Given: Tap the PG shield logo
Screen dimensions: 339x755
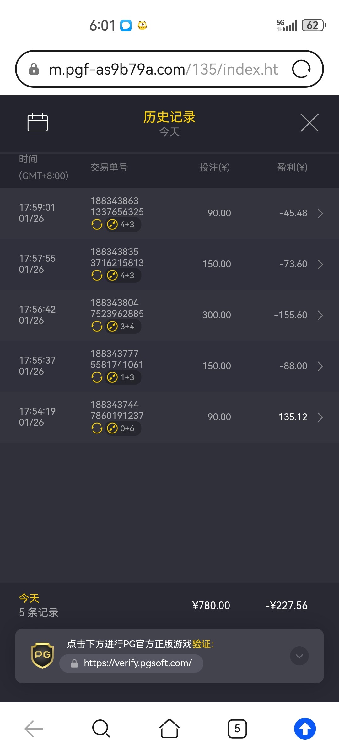Looking at the screenshot, I should 42,655.
